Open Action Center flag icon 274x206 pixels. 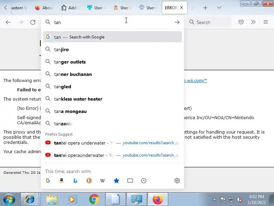pyautogui.click(x=223, y=199)
